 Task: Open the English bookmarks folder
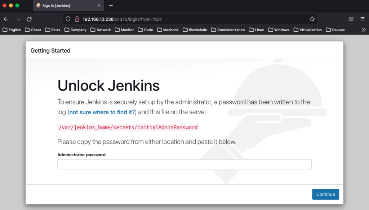click(x=12, y=30)
